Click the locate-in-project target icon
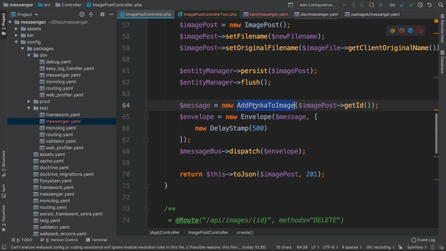 82,14
